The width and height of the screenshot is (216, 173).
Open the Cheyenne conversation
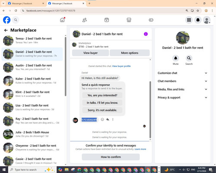tap(32, 147)
